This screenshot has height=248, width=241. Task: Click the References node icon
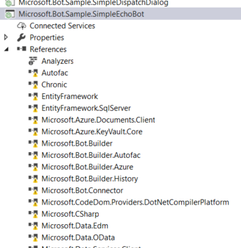22,49
